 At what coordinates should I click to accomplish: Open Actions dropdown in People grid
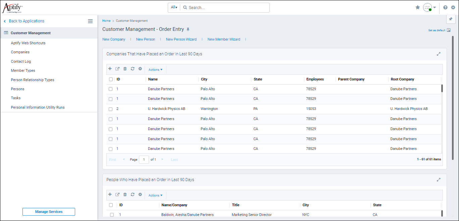click(x=155, y=196)
